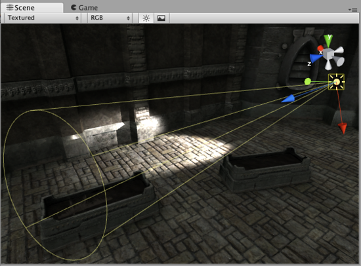Image resolution: width=361 pixels, height=266 pixels.
Task: Select the Scene tab
Action: tap(32, 8)
